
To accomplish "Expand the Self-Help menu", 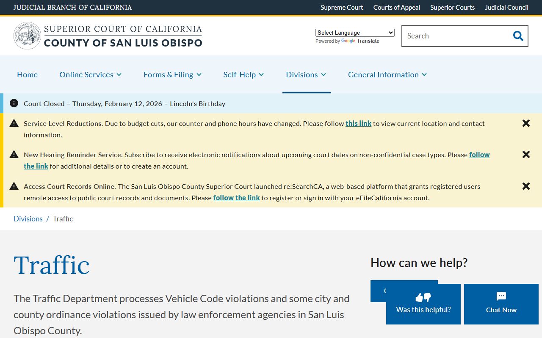I will [243, 74].
